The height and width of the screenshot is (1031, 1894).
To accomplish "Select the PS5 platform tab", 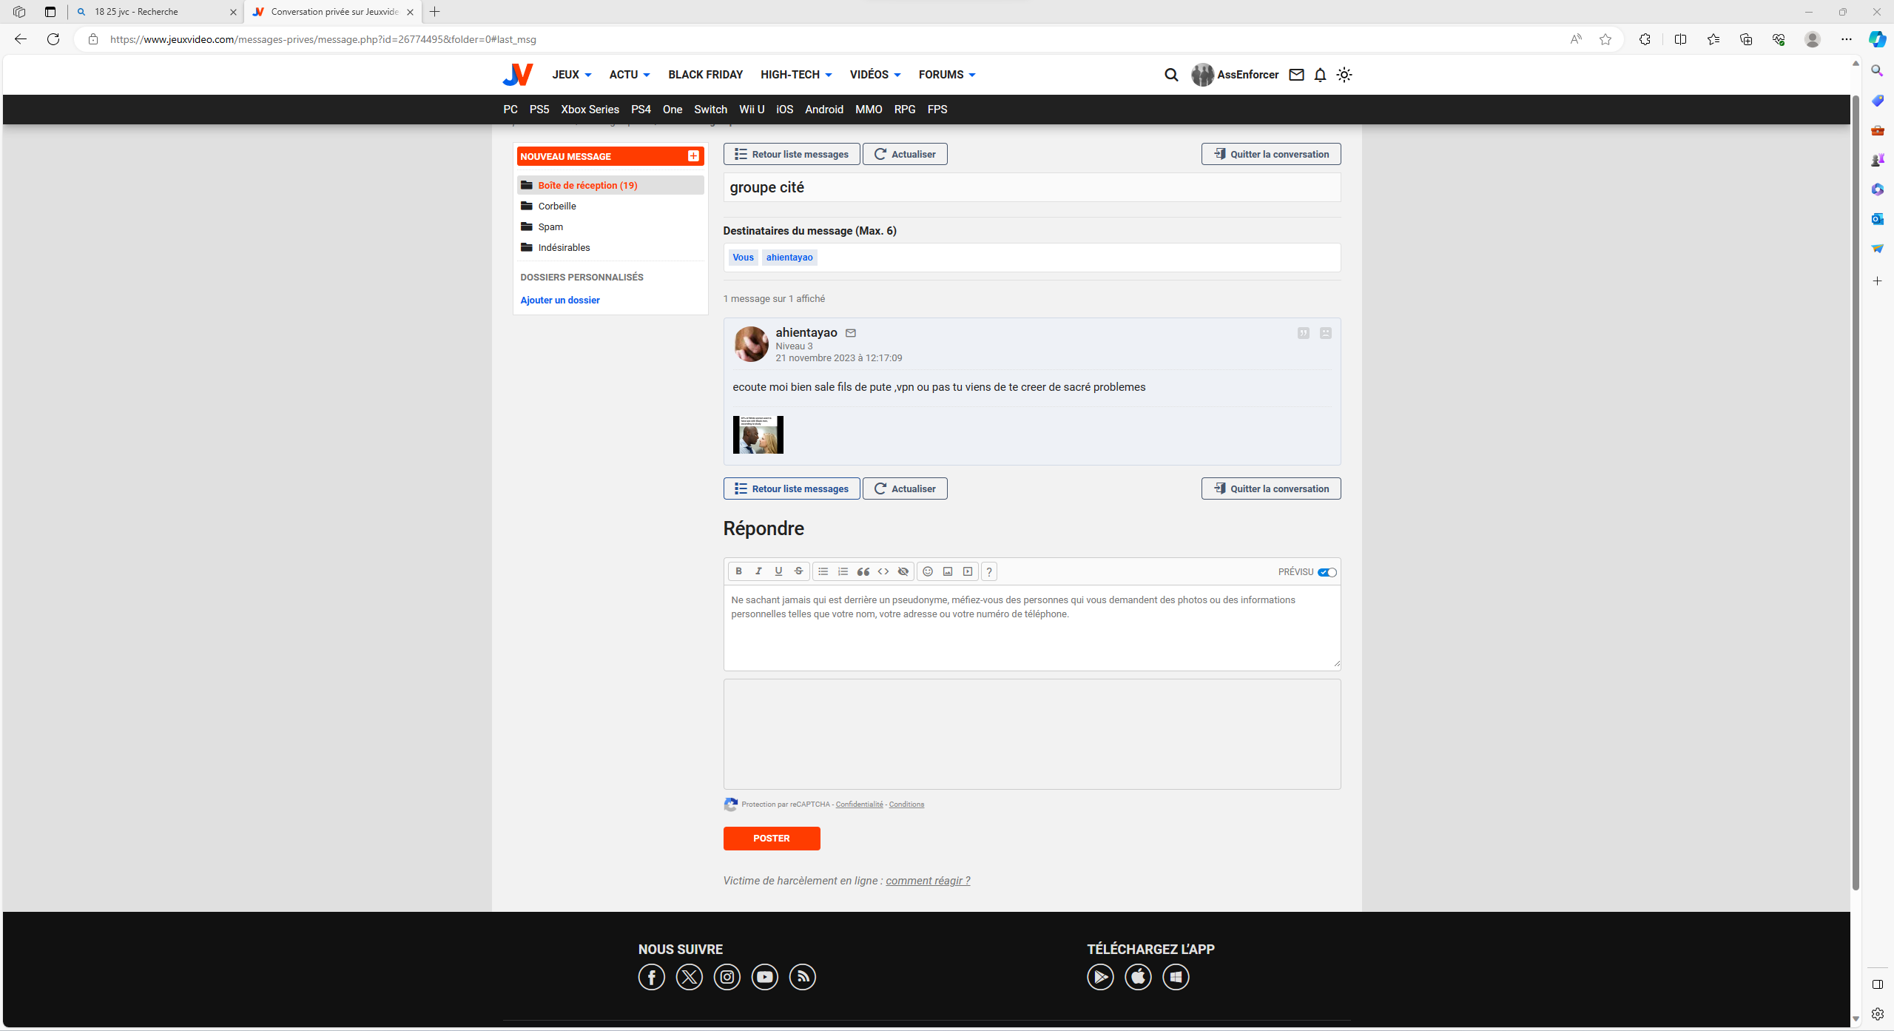I will 539,110.
